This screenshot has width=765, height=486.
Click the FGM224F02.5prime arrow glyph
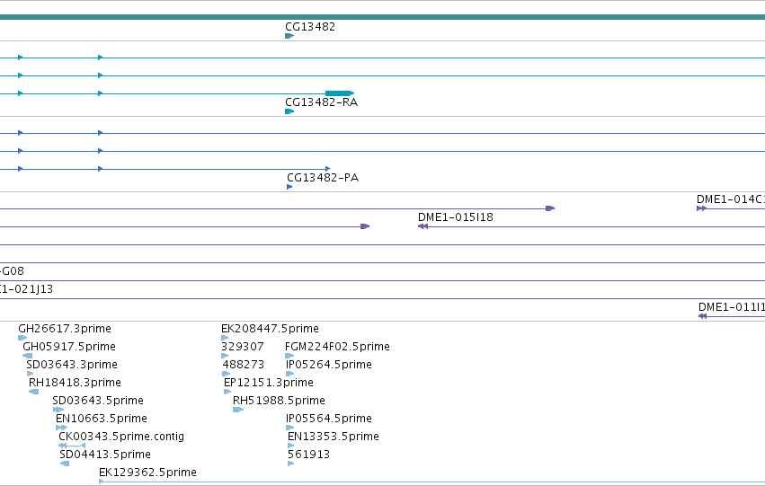[x=289, y=356]
